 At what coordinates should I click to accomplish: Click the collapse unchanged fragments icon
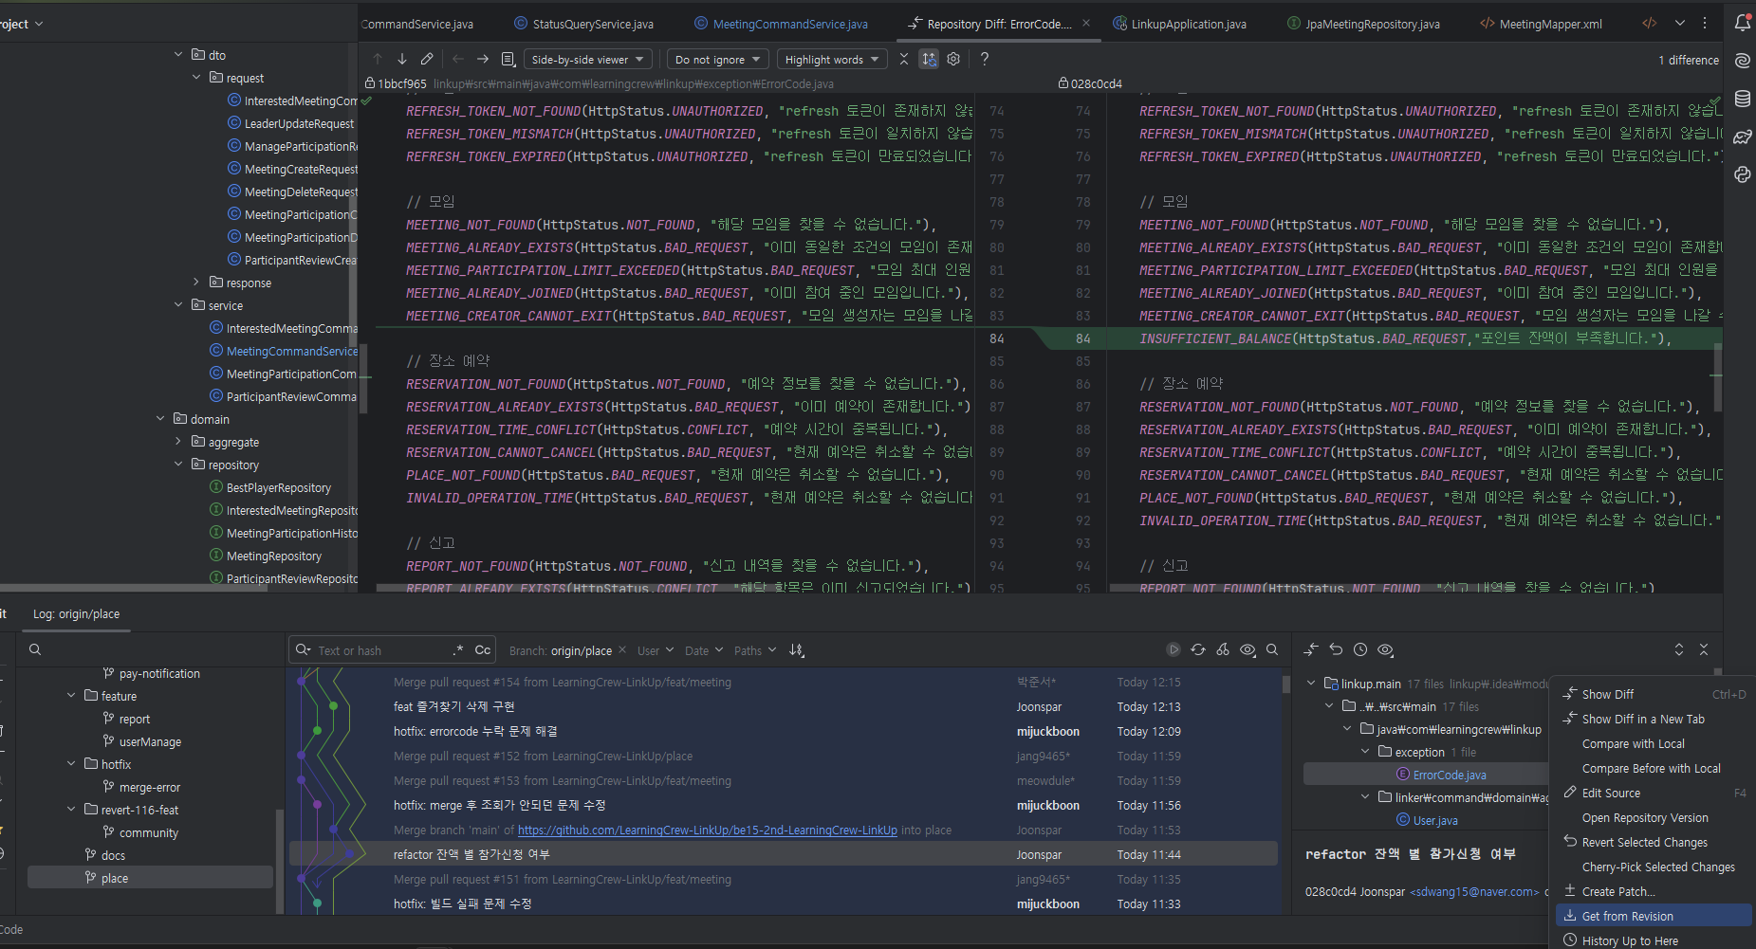point(904,59)
